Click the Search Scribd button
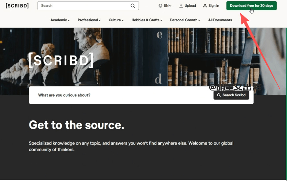This screenshot has width=287, height=181. (231, 95)
